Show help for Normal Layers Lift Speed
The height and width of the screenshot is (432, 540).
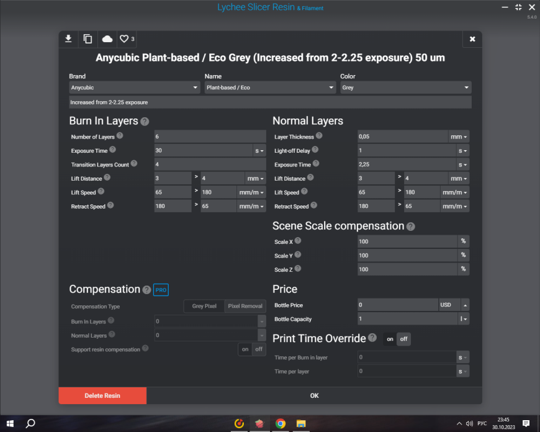(304, 191)
